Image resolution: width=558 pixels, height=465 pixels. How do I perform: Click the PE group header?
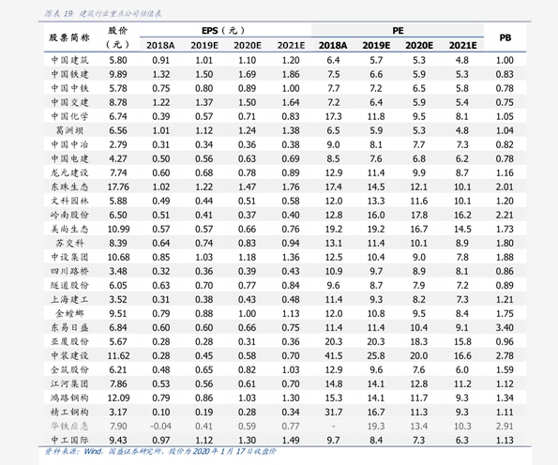coord(398,31)
